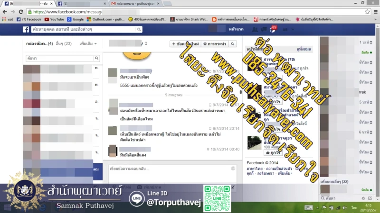This screenshot has width=380, height=213.
Task: Click the Facebook logo in the blue header
Action: (x=26, y=29)
